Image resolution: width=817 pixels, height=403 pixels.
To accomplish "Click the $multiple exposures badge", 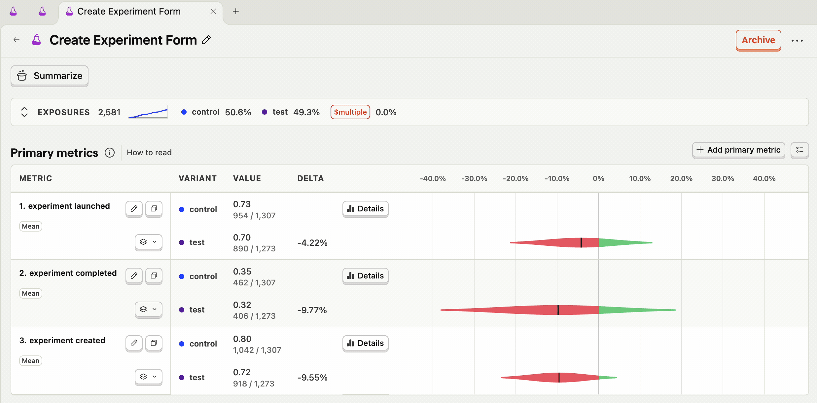I will click(x=350, y=112).
